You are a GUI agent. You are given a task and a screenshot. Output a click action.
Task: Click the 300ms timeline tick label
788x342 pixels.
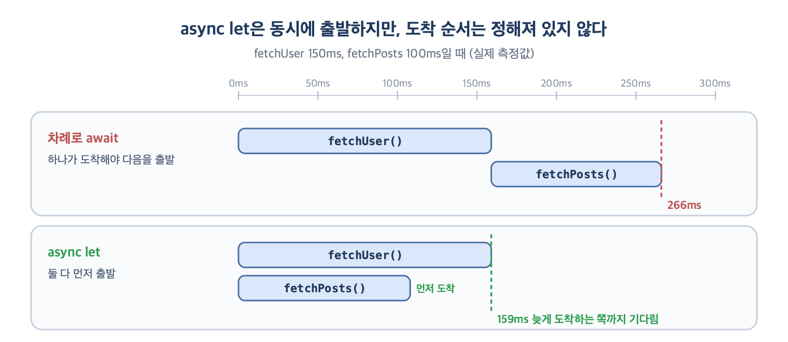point(715,83)
